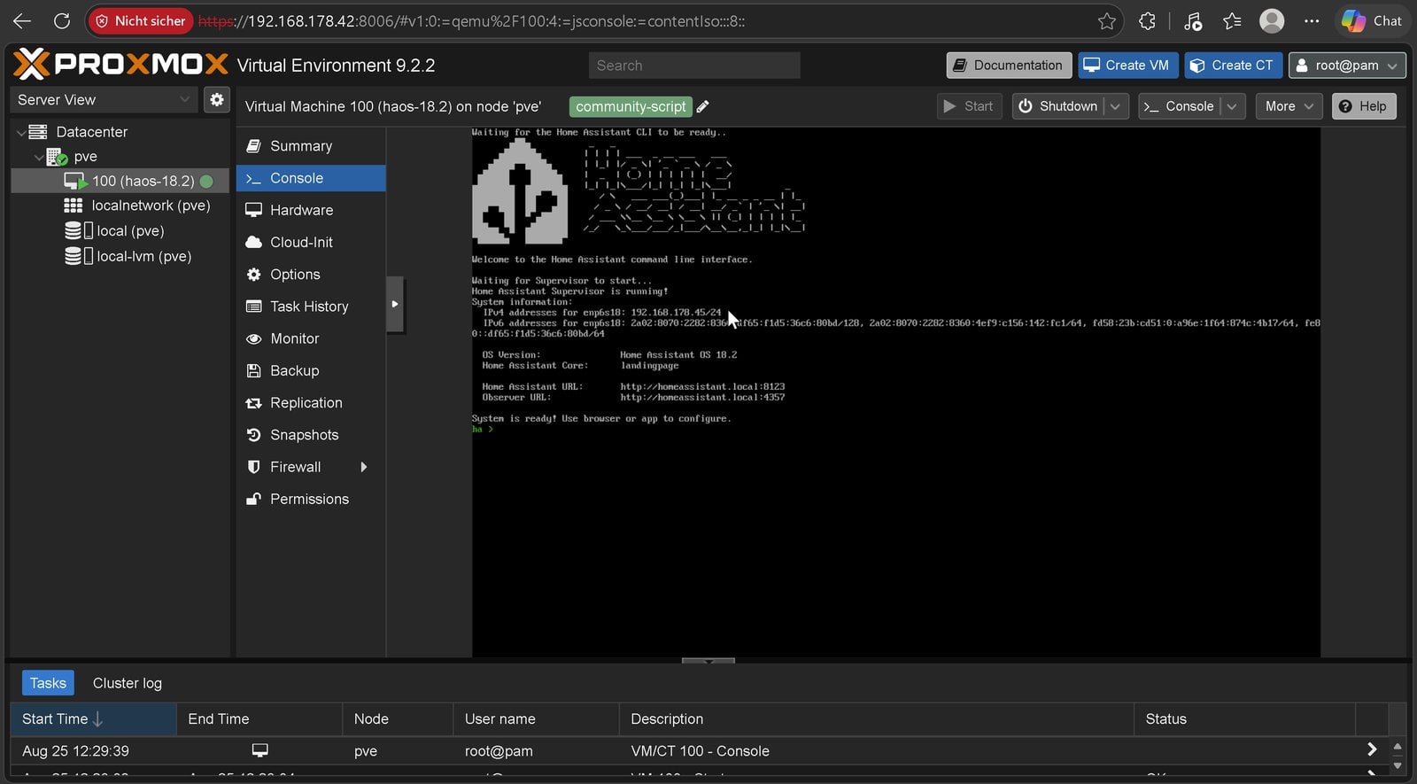Open the Task History menu item
This screenshot has width=1417, height=784.
[311, 307]
